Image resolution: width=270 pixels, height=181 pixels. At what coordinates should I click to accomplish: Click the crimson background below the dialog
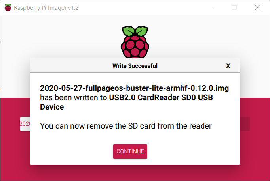point(135,173)
